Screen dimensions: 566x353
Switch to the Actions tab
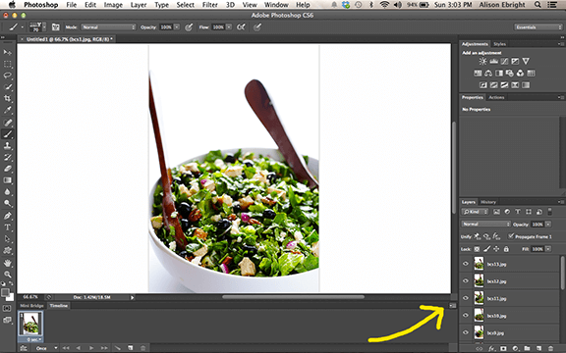click(496, 97)
